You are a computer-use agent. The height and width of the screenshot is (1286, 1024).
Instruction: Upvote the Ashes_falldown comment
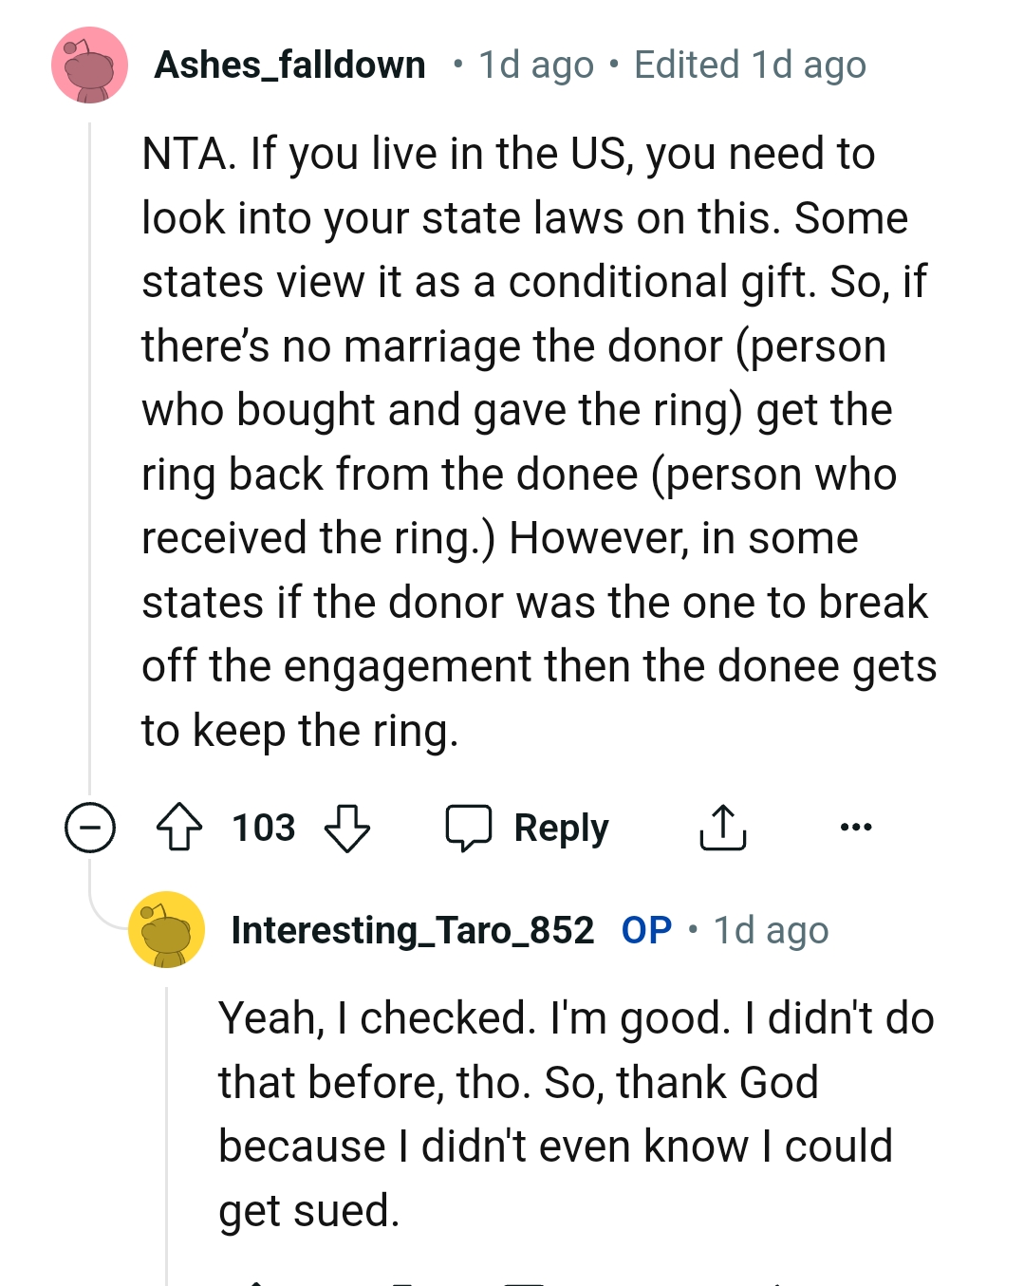(x=178, y=828)
